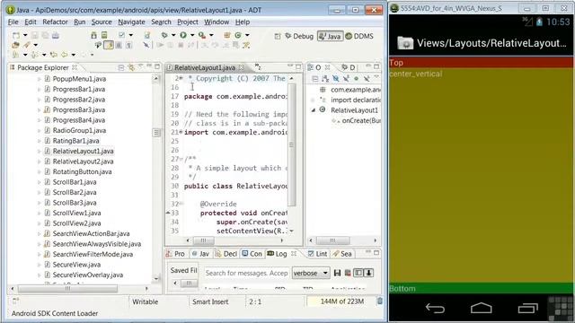Screen dimensions: 575x323
Task: Click the New Java Class green icon
Action: [x=238, y=35]
